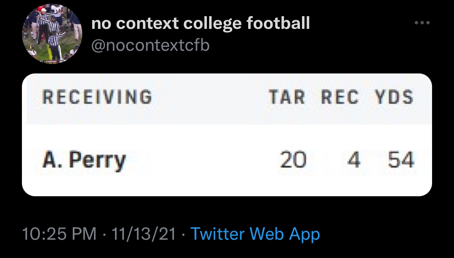Select the PM text in the timestamp
The height and width of the screenshot is (258, 454).
click(84, 234)
